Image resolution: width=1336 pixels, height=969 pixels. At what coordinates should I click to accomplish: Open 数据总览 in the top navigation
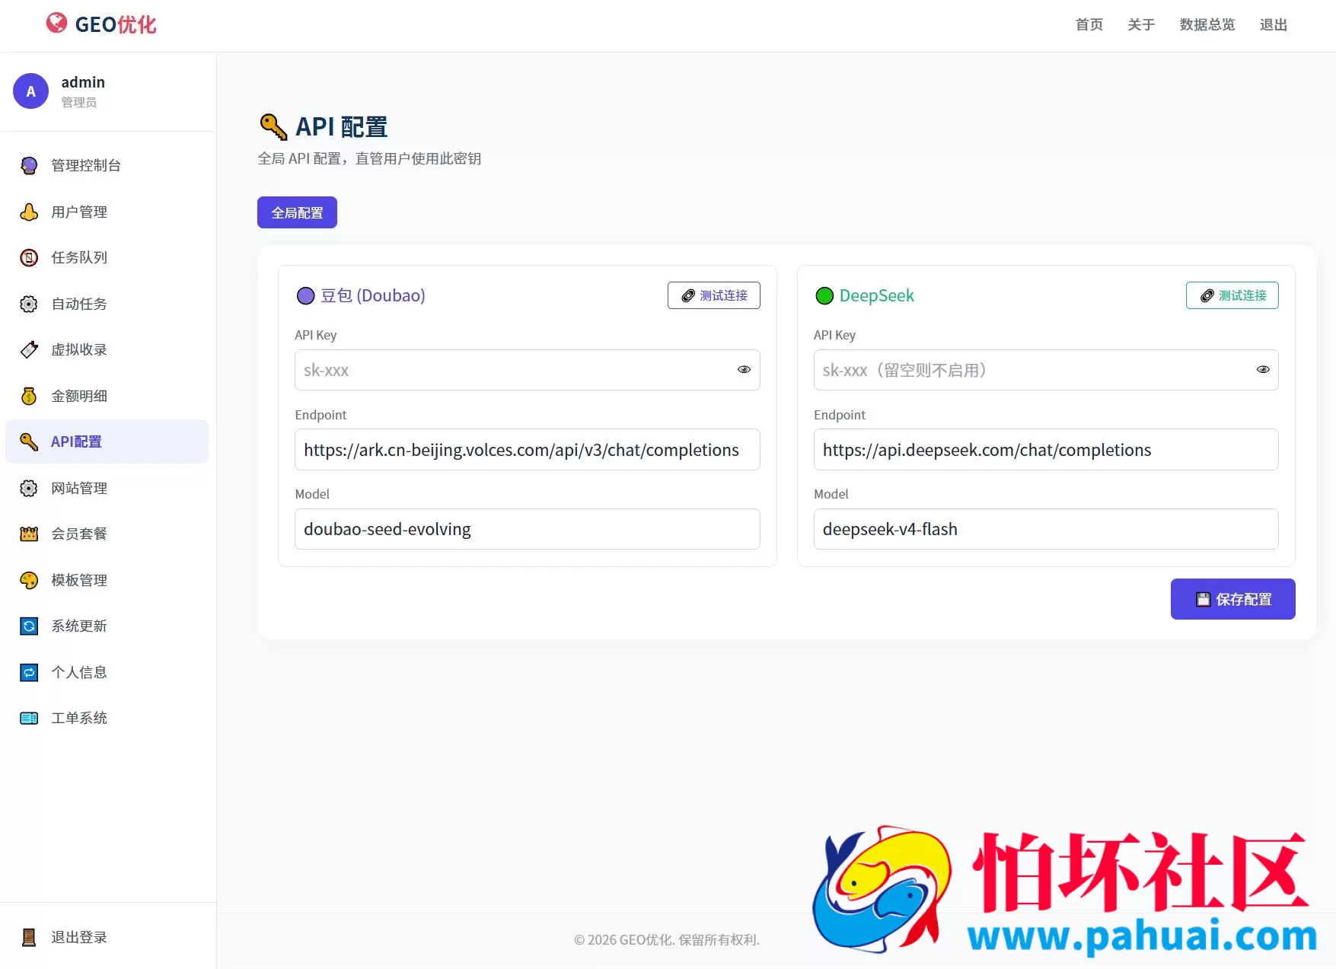point(1207,24)
